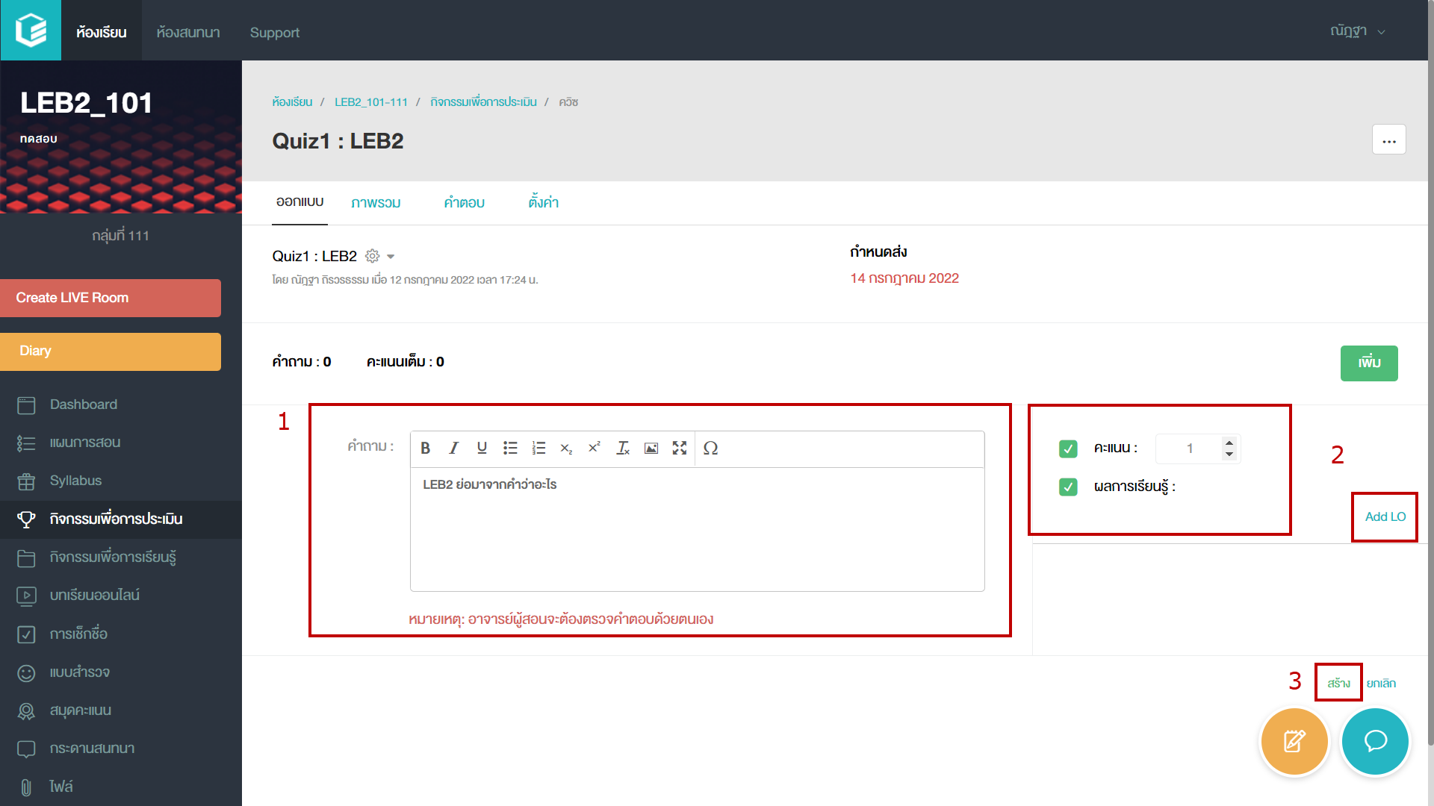Viewport: 1434px width, 806px height.
Task: Open ห้องสนทนา in the top navigation
Action: pyautogui.click(x=188, y=31)
